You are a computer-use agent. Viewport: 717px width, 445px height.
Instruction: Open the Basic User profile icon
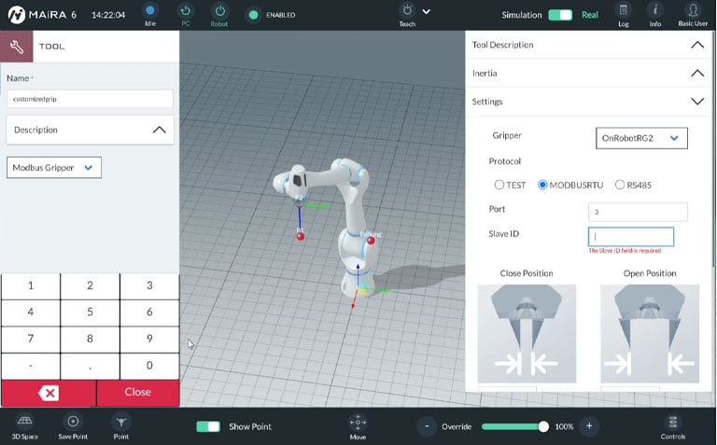coord(692,11)
